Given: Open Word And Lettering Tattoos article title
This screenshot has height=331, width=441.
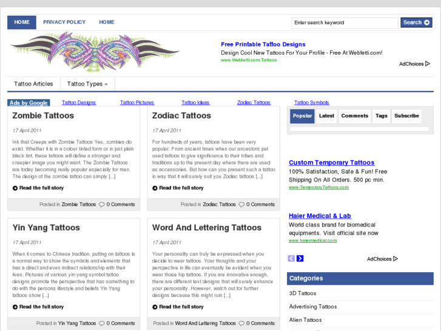Looking at the screenshot, I should click(207, 228).
